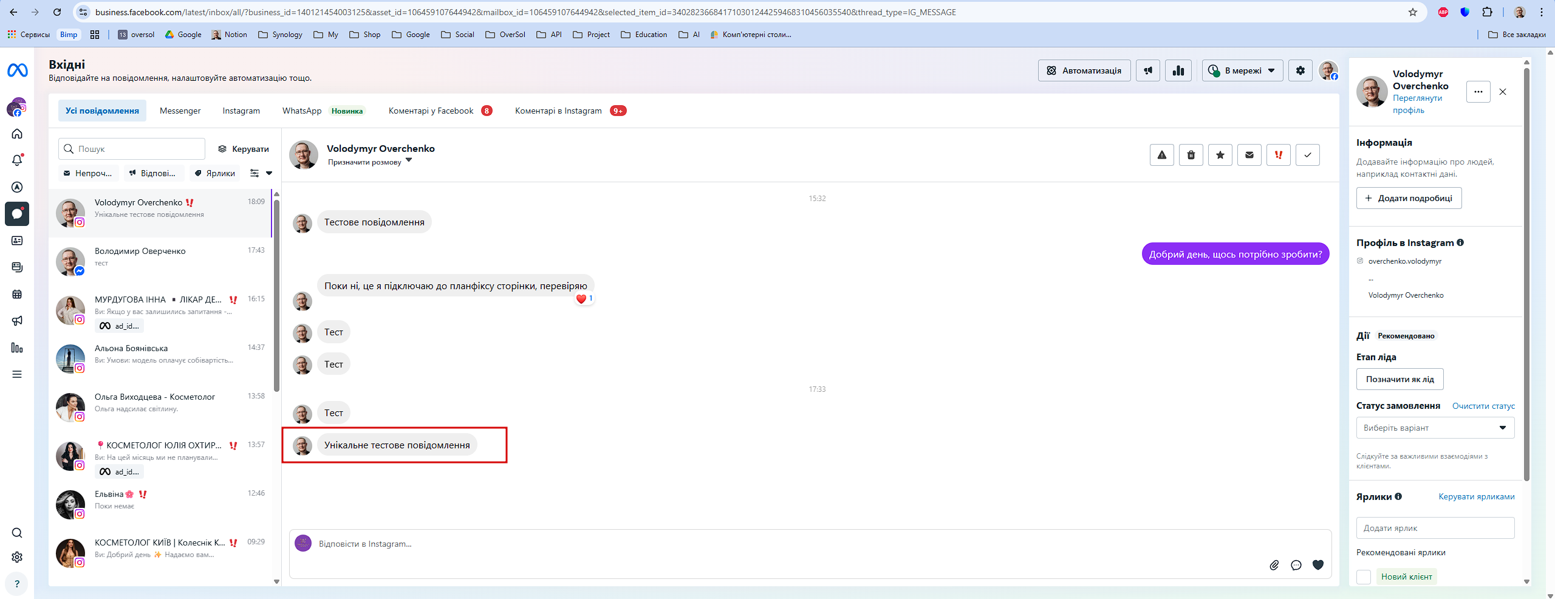The width and height of the screenshot is (1555, 599).
Task: Open settings gear in left sidebar
Action: [17, 557]
